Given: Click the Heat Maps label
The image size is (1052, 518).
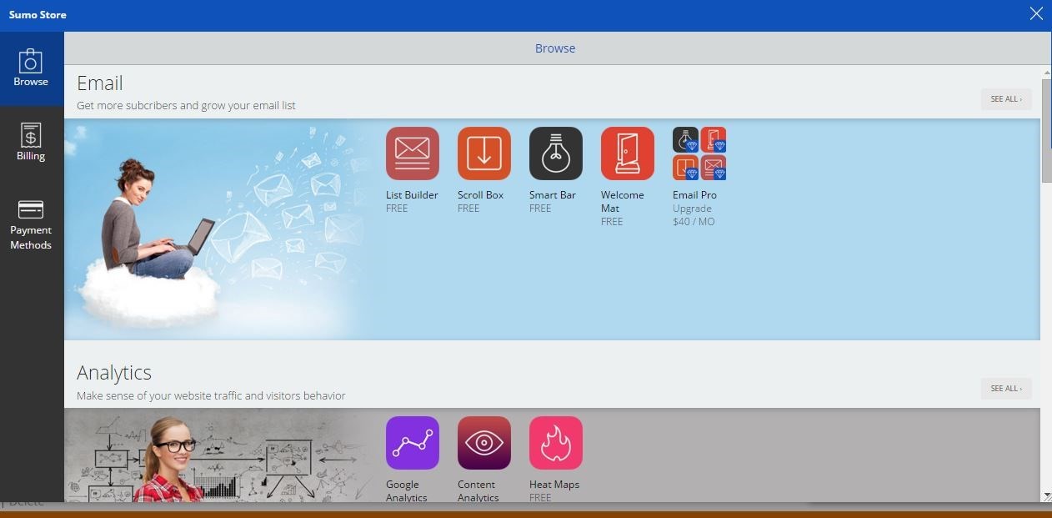Looking at the screenshot, I should (x=554, y=485).
